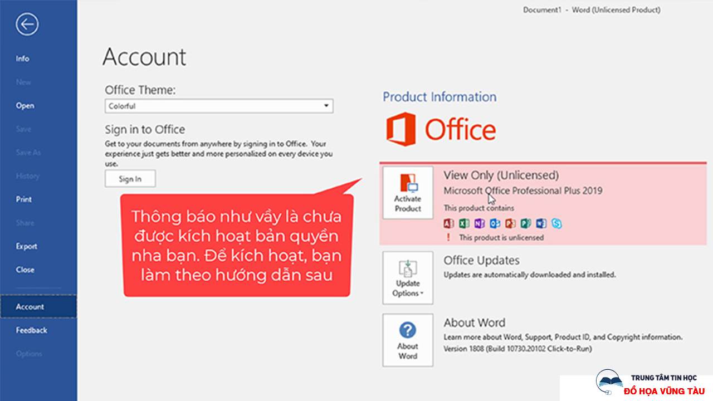Viewport: 713px width, 401px height.
Task: Open the Office Theme dropdown
Action: click(x=219, y=106)
